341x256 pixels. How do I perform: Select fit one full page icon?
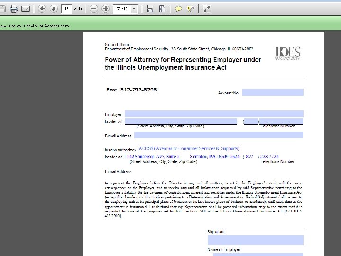coord(162,9)
